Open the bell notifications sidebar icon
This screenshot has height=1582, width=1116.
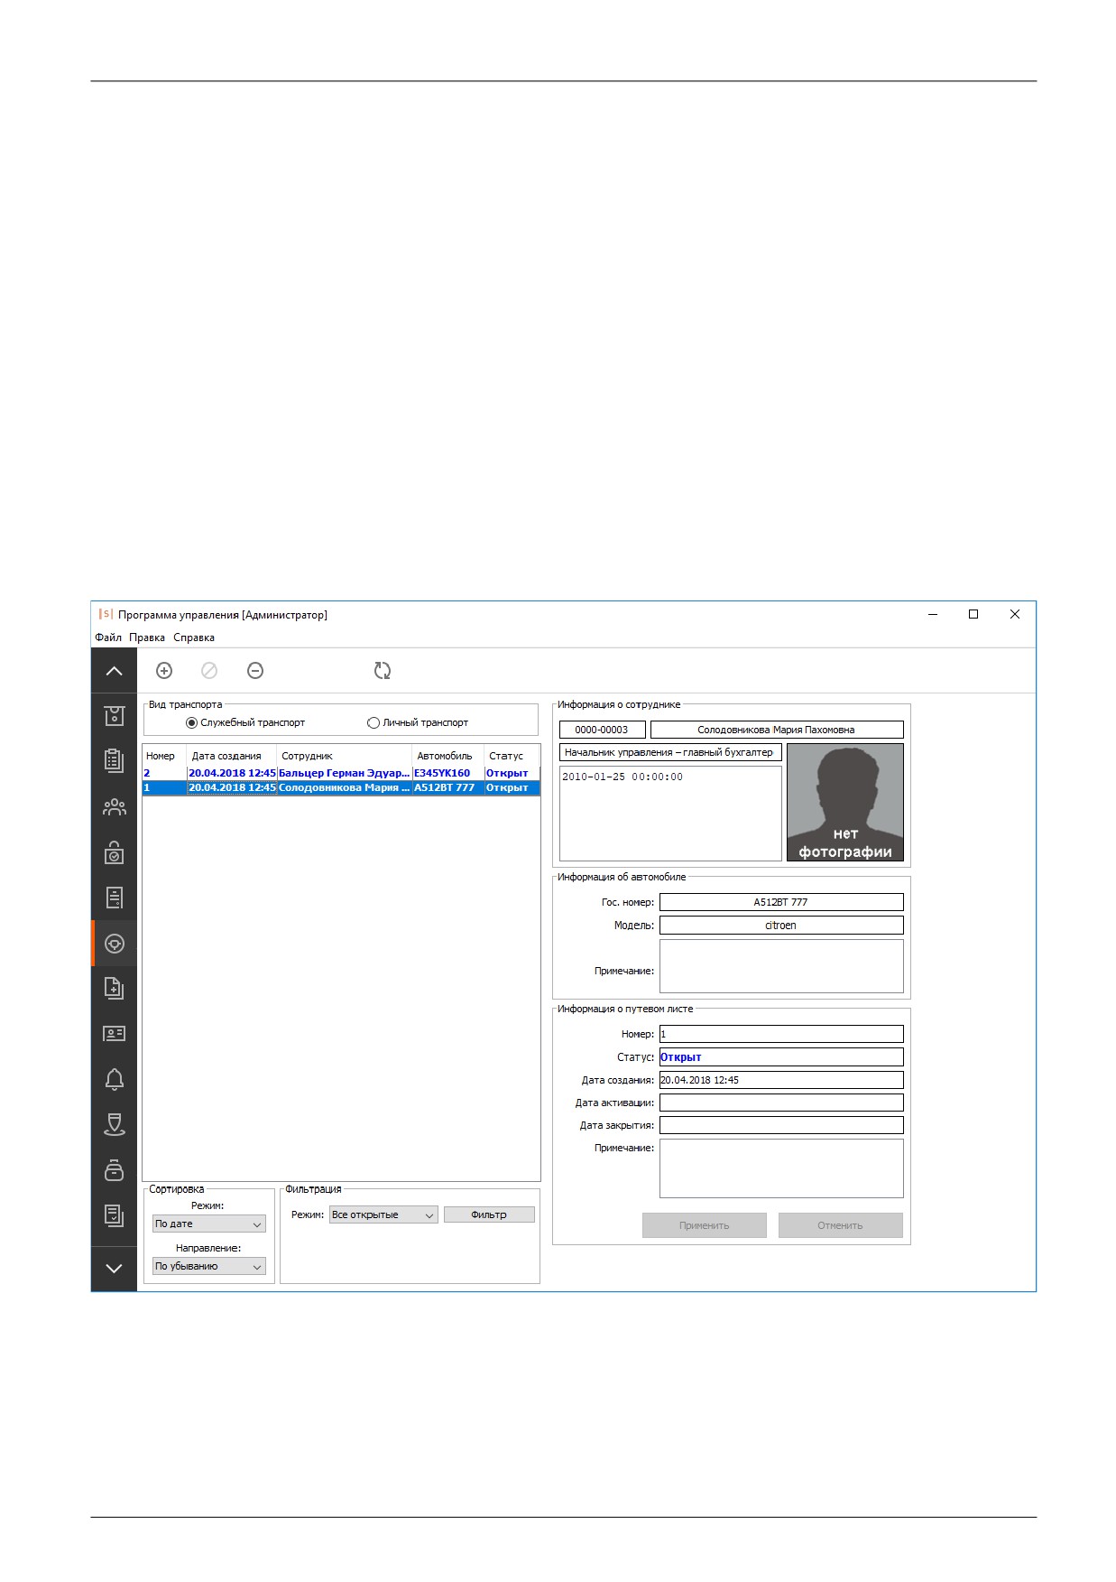click(114, 1079)
